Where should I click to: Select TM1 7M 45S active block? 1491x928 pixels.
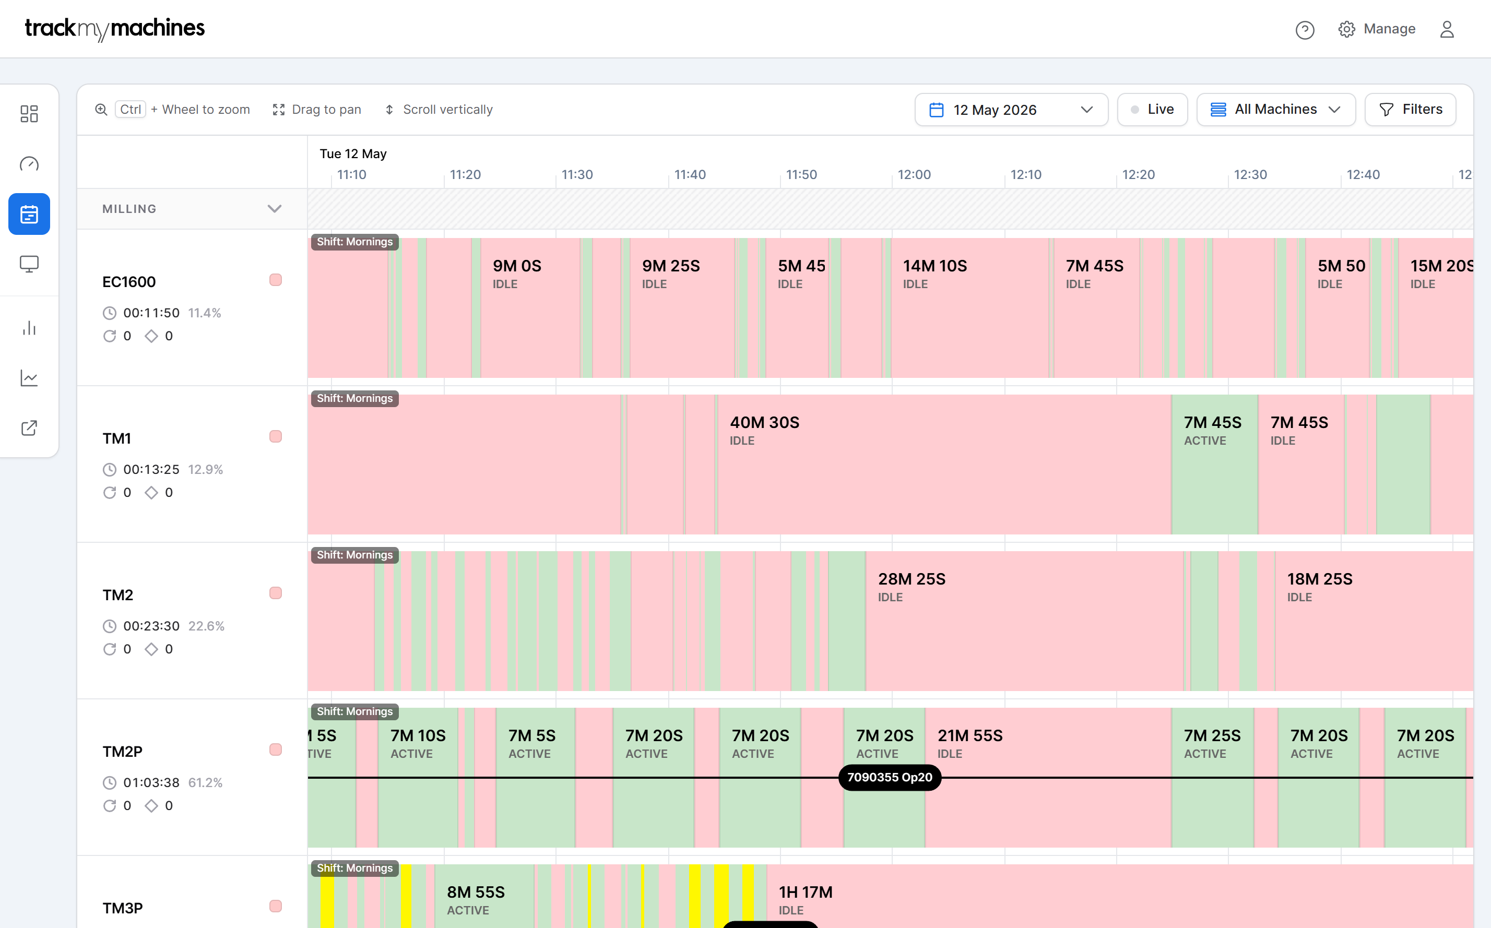click(x=1214, y=464)
